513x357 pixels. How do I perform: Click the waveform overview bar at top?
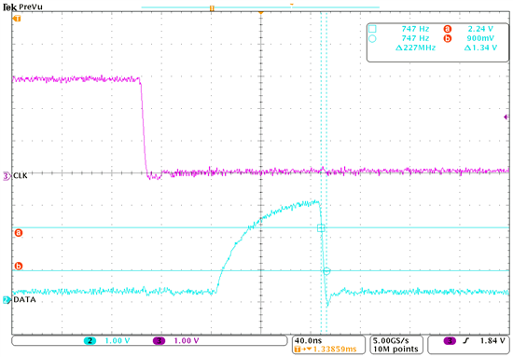point(260,7)
